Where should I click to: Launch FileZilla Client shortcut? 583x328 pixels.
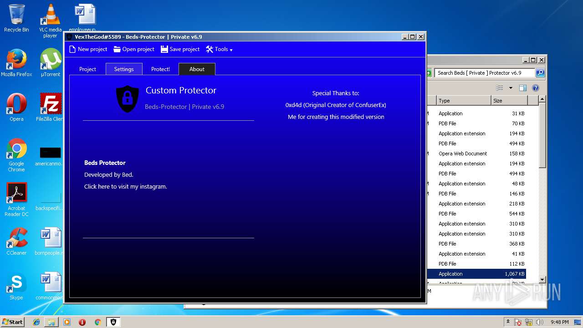[x=50, y=108]
